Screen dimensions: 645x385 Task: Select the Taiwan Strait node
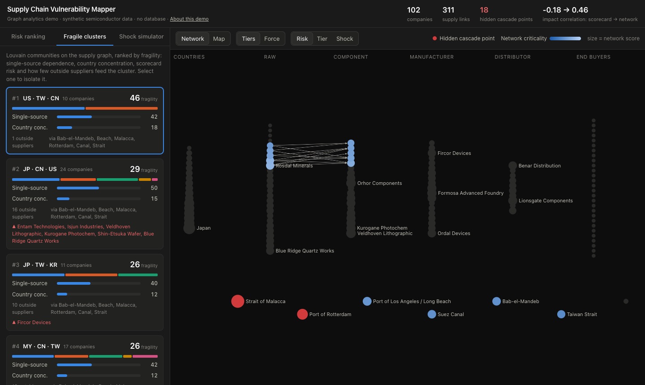coord(561,314)
